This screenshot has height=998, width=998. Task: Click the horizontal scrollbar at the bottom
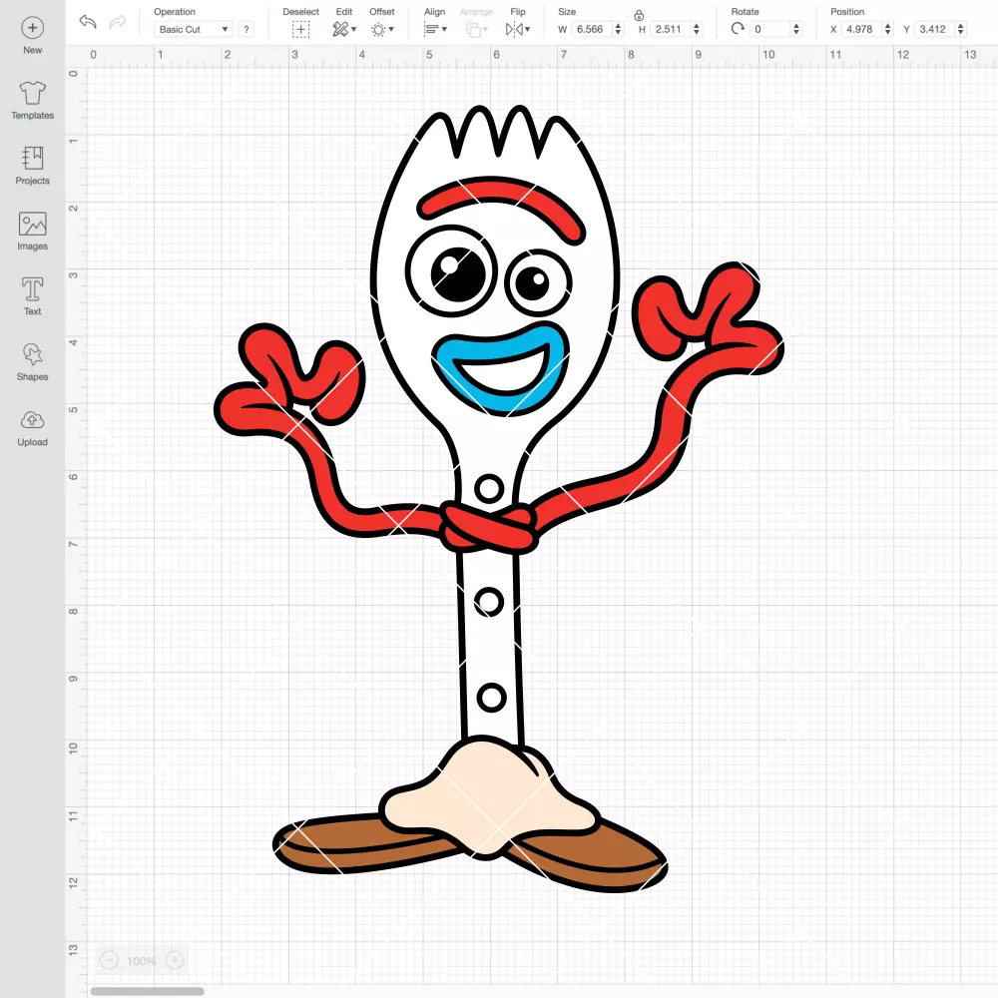coord(147,991)
